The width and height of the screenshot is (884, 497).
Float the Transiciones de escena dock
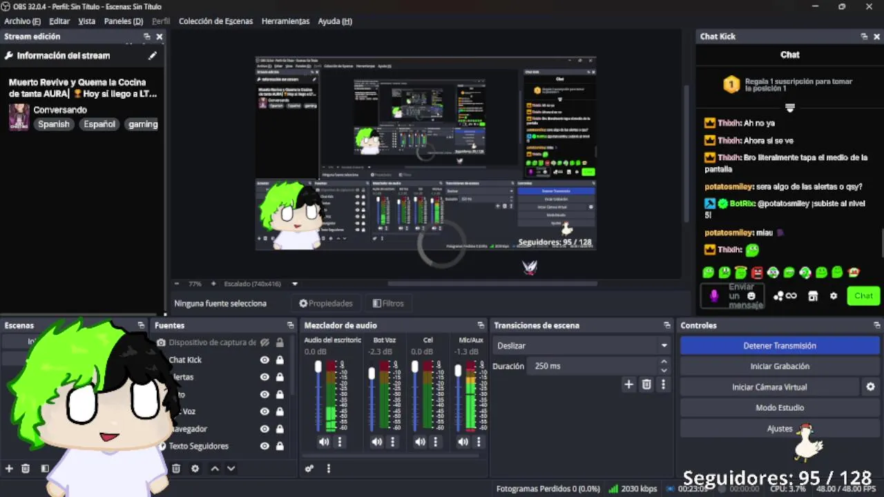(667, 325)
